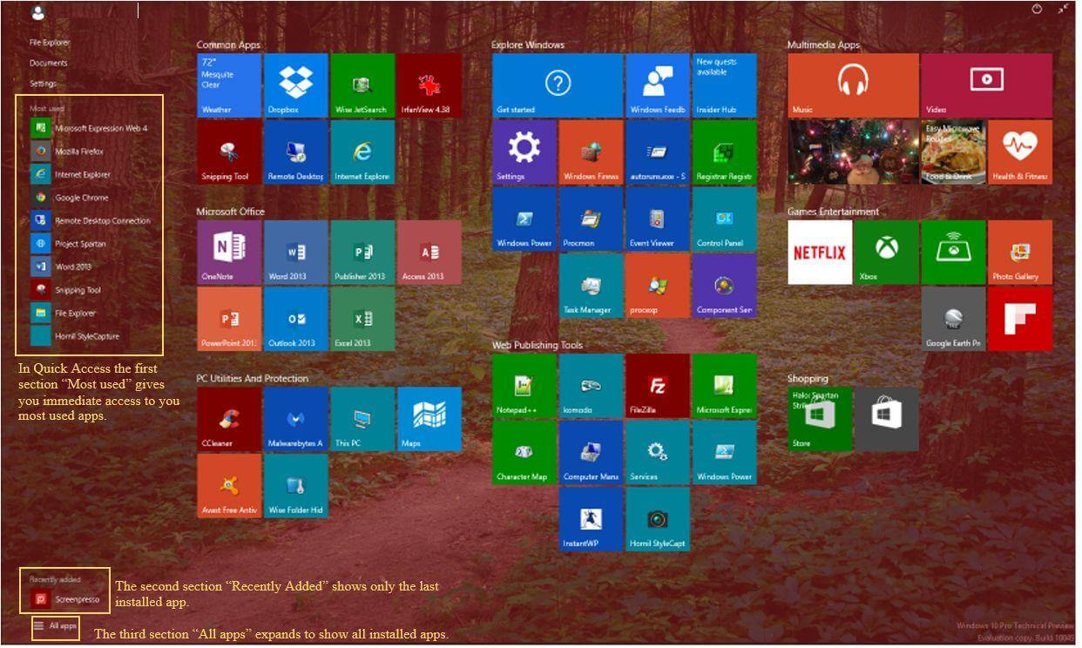The image size is (1082, 648).
Task: Open the OneNote tile
Action: pos(229,253)
